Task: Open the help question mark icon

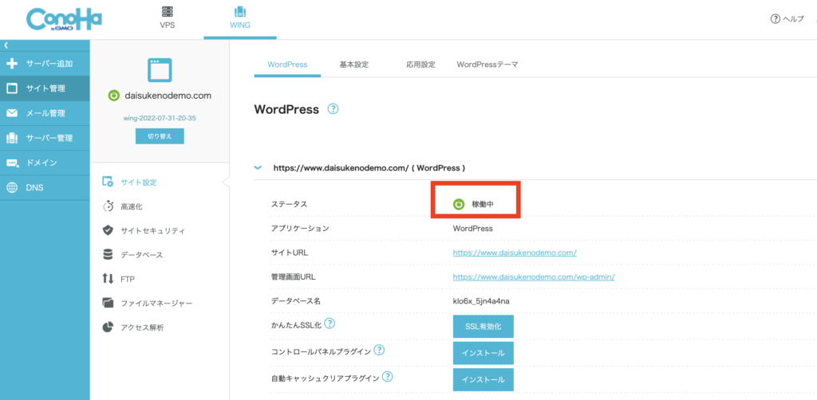Action: pos(775,19)
